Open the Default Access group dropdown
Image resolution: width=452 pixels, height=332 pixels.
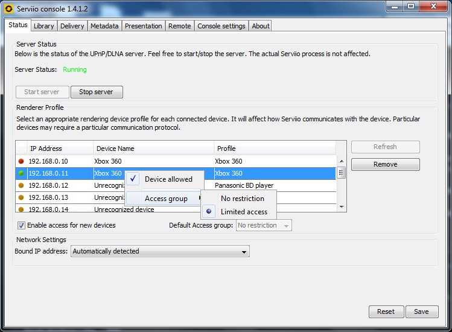(264, 225)
